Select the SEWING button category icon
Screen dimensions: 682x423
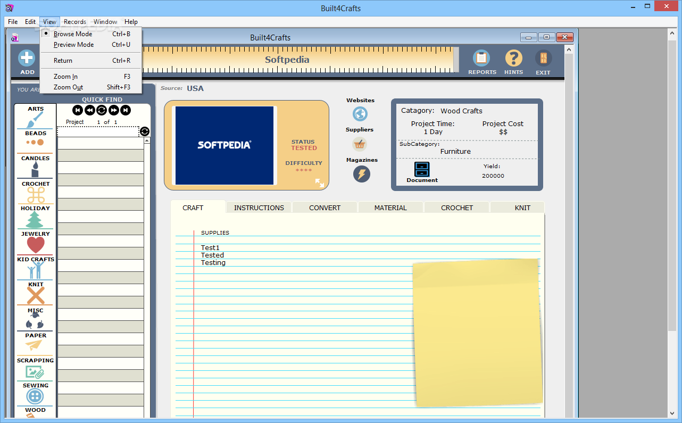[35, 396]
